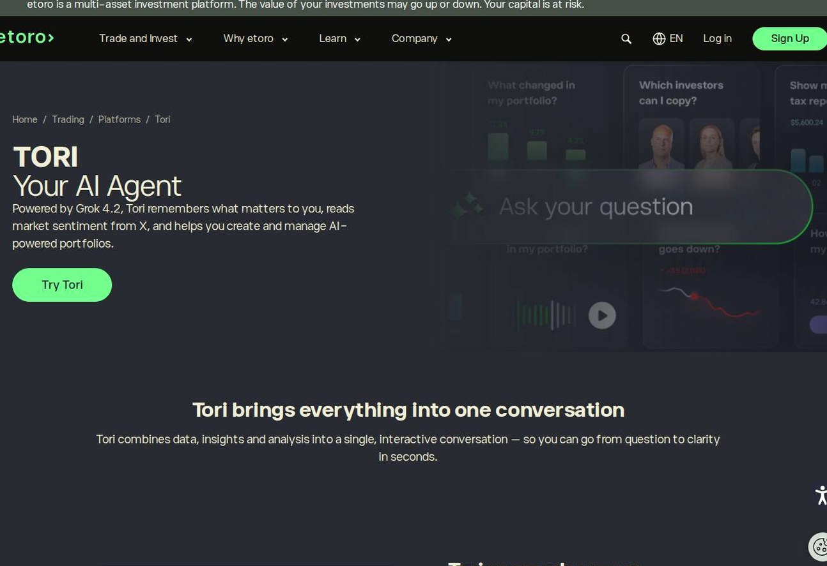Expand the Trade and Invest dropdown arrow
Viewport: 827px width, 566px height.
(189, 40)
